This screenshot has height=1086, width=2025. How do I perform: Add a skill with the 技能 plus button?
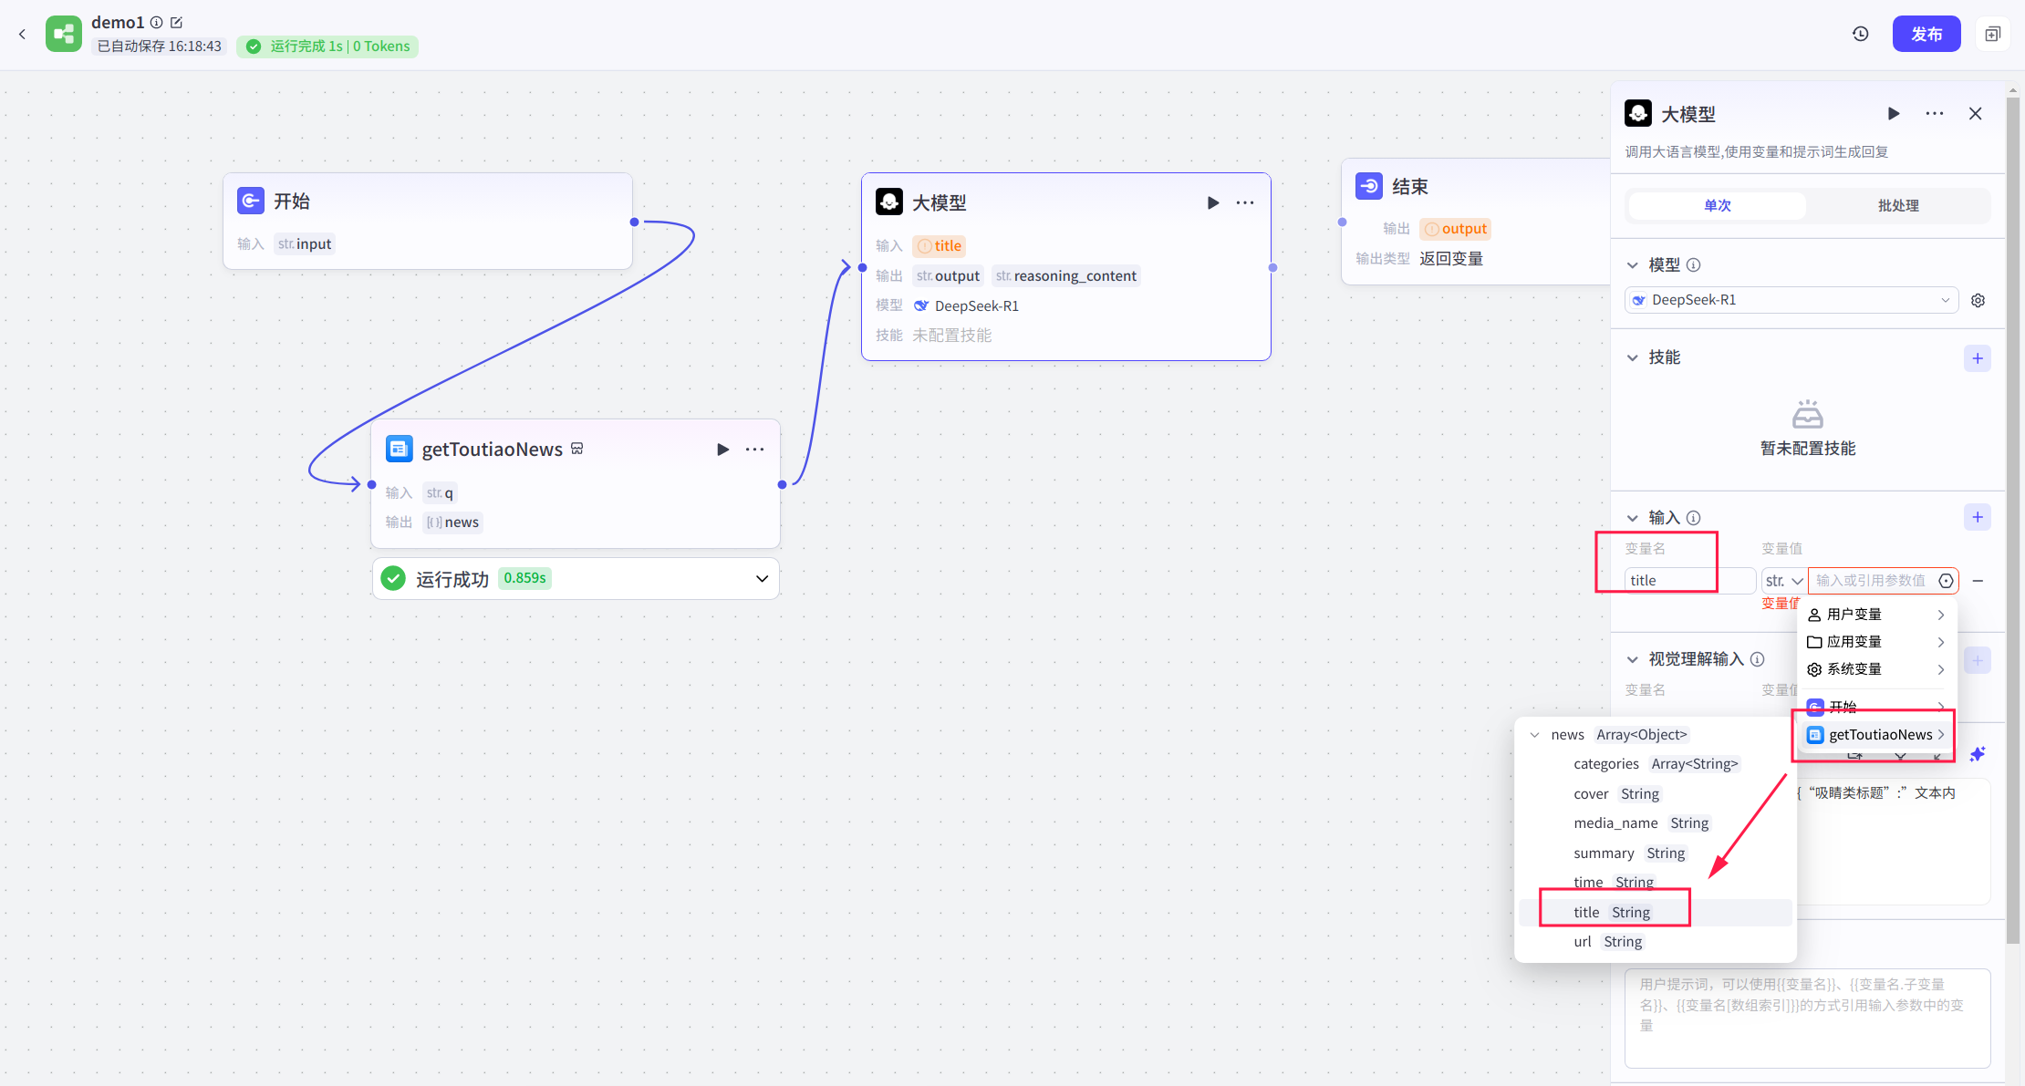(1977, 358)
